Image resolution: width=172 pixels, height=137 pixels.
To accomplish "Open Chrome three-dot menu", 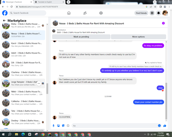I will coord(169,7).
